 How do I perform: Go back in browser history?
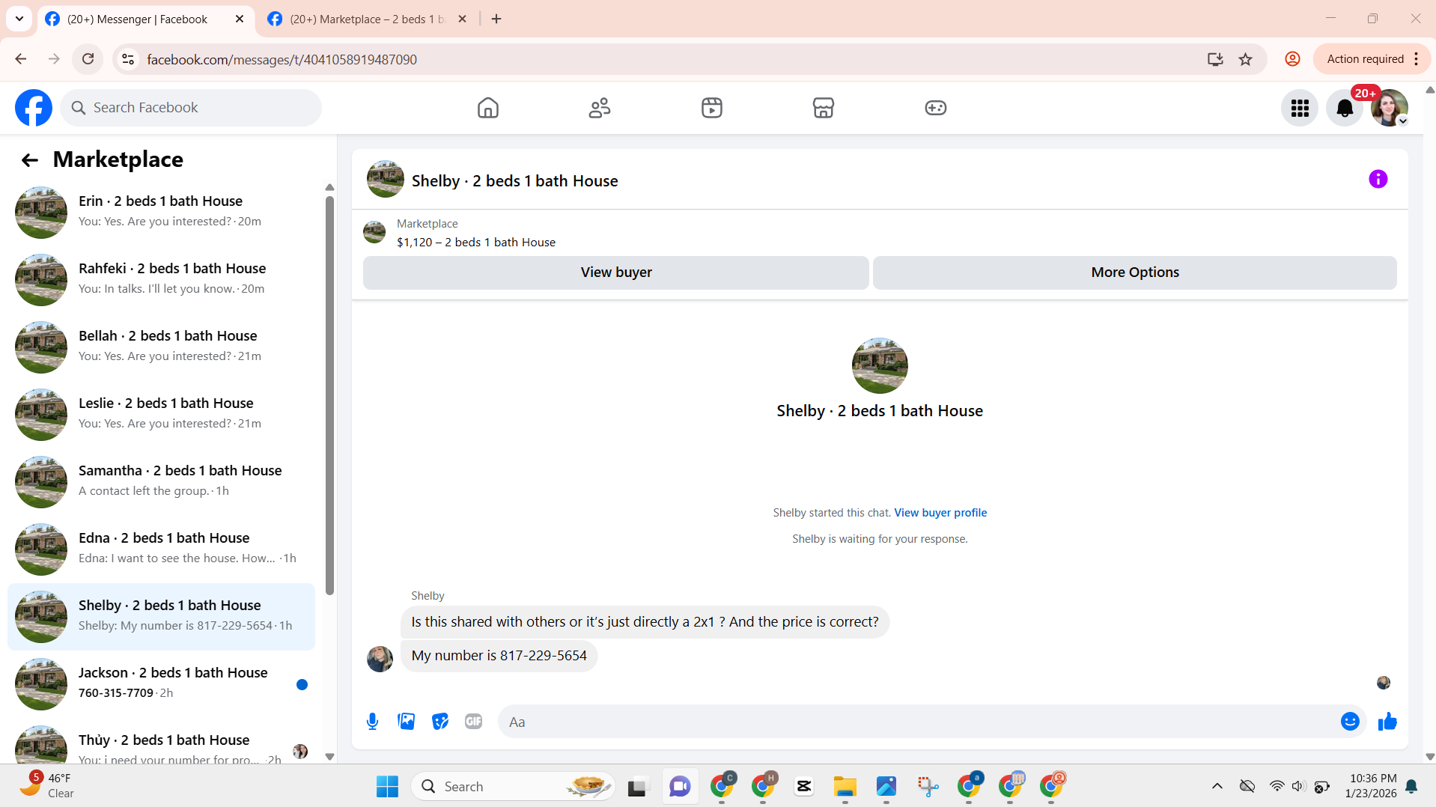coord(20,59)
